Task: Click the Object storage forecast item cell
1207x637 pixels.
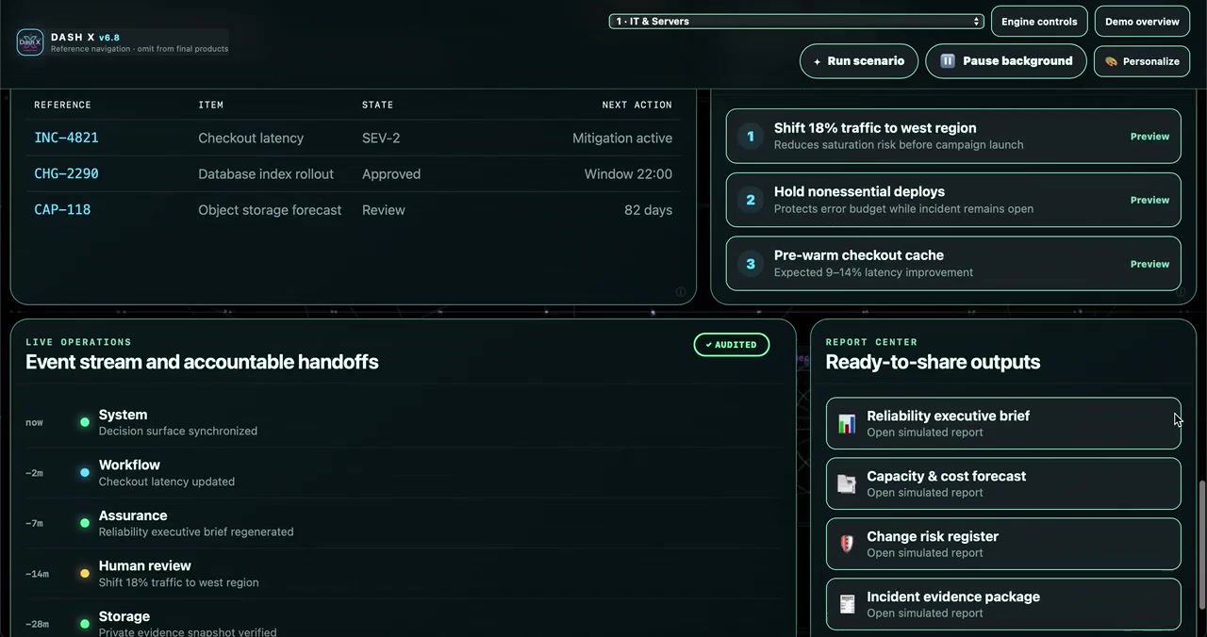Action: (270, 210)
